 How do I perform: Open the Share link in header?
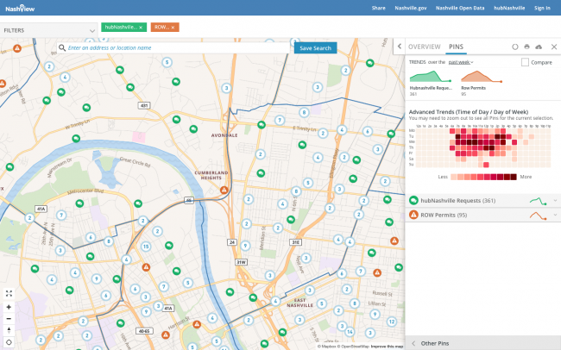[x=378, y=8]
